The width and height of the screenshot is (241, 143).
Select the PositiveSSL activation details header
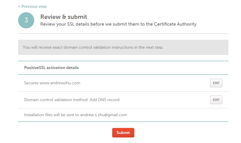pyautogui.click(x=51, y=68)
